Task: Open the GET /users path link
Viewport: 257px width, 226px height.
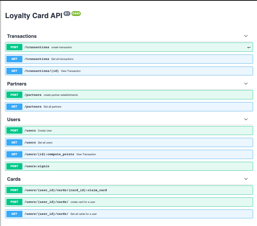Action: [30, 142]
